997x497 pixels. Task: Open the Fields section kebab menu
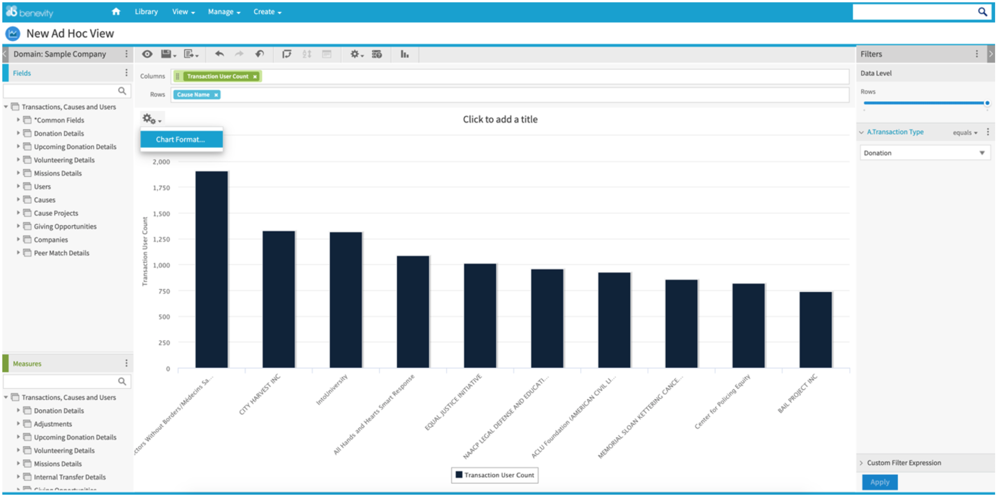(x=126, y=73)
